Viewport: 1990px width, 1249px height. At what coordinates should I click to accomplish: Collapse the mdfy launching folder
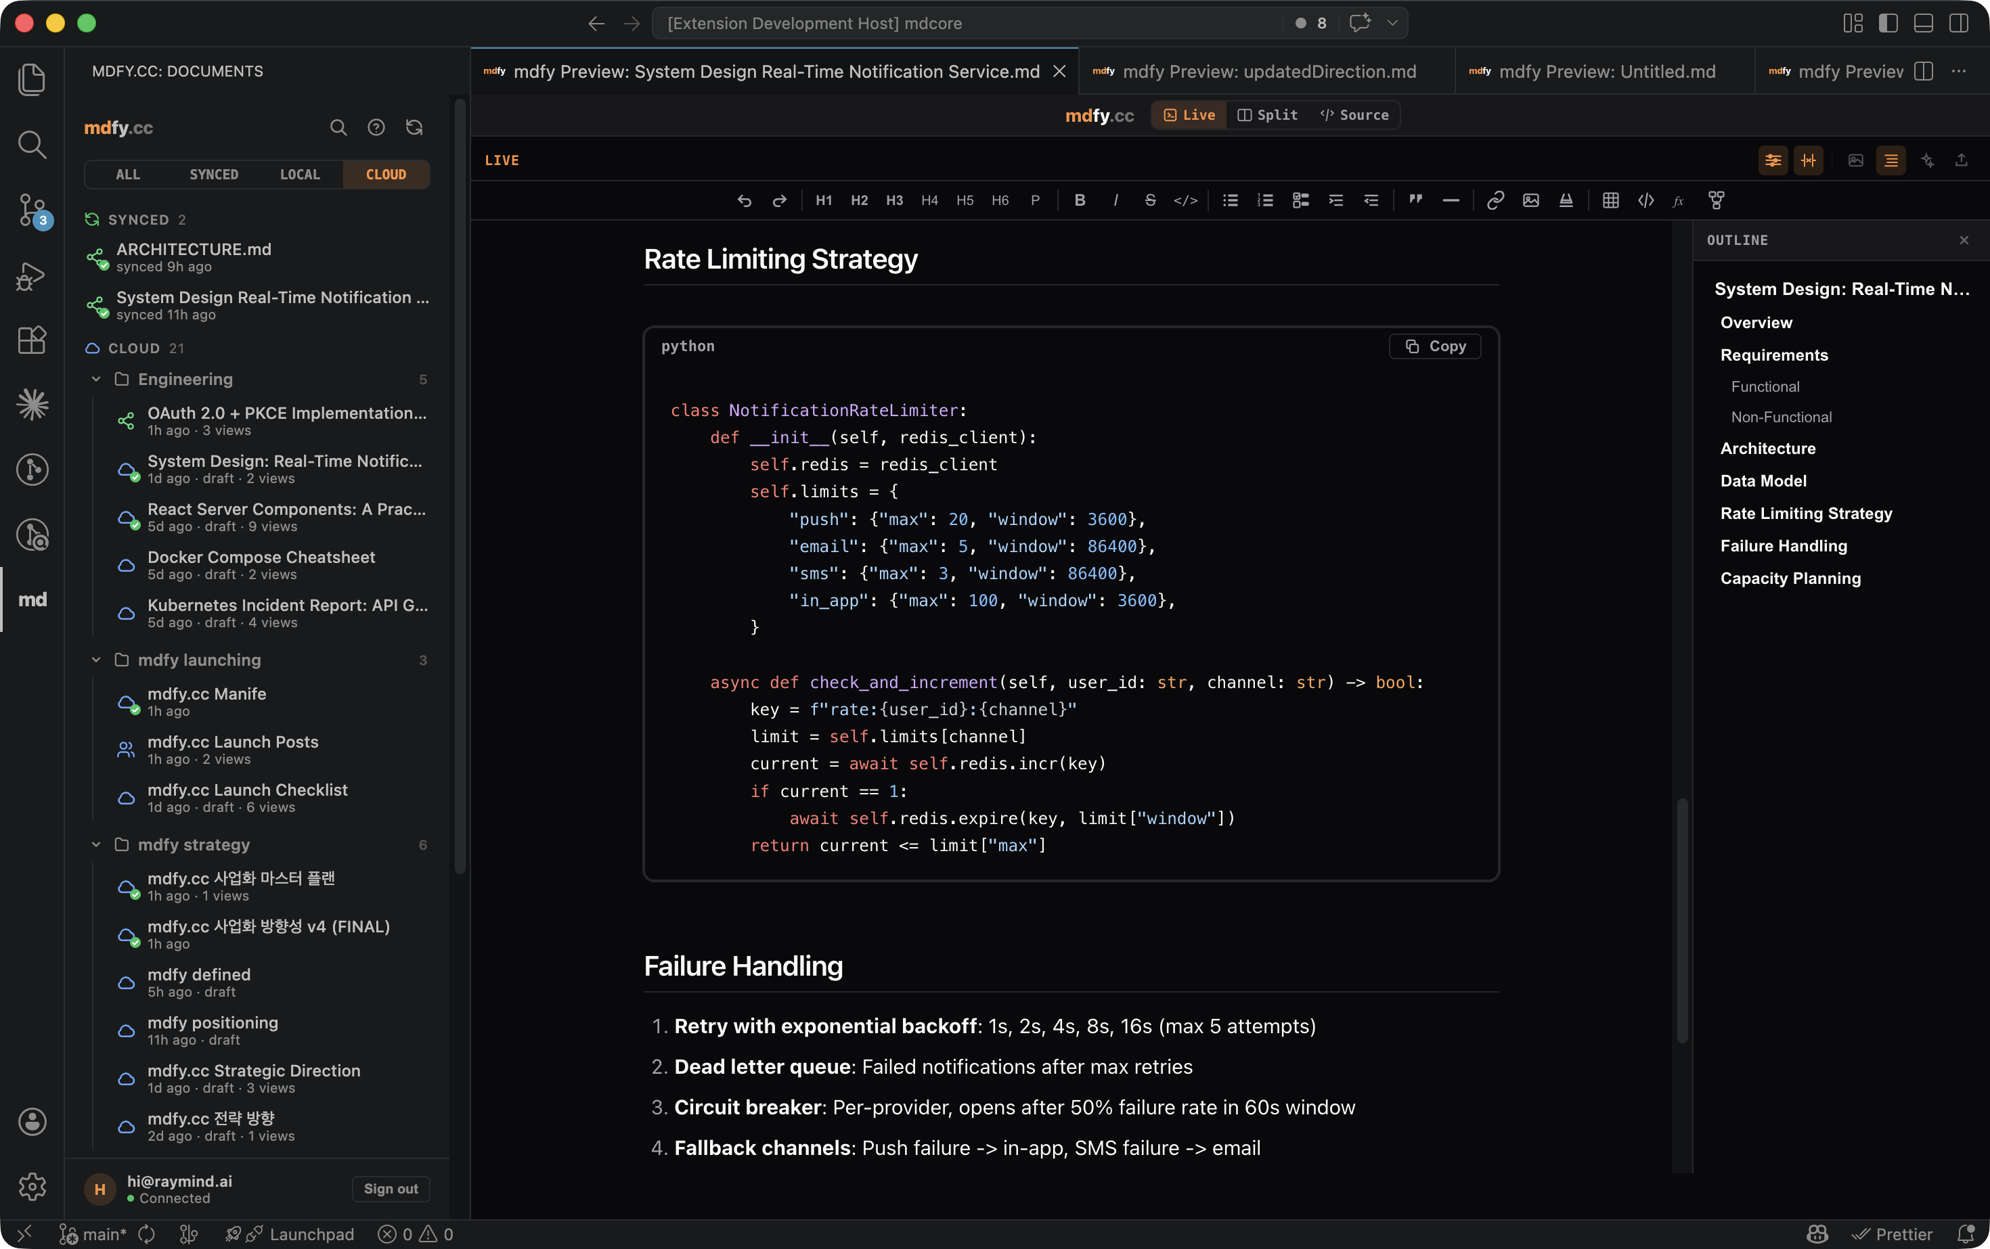(x=96, y=660)
